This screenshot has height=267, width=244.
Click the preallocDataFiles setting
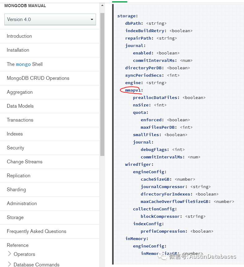click(x=156, y=97)
